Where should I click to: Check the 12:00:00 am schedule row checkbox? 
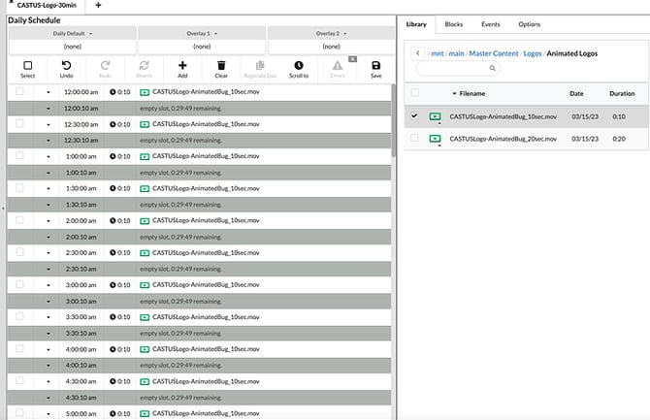pyautogui.click(x=19, y=91)
